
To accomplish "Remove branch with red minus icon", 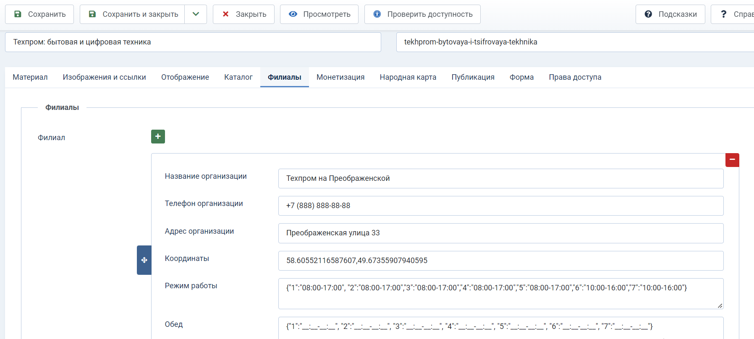I will point(732,160).
